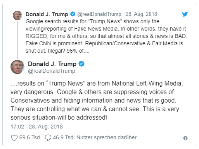Click the verified badge beside the main author name
The image size is (199, 149).
[x=81, y=64]
